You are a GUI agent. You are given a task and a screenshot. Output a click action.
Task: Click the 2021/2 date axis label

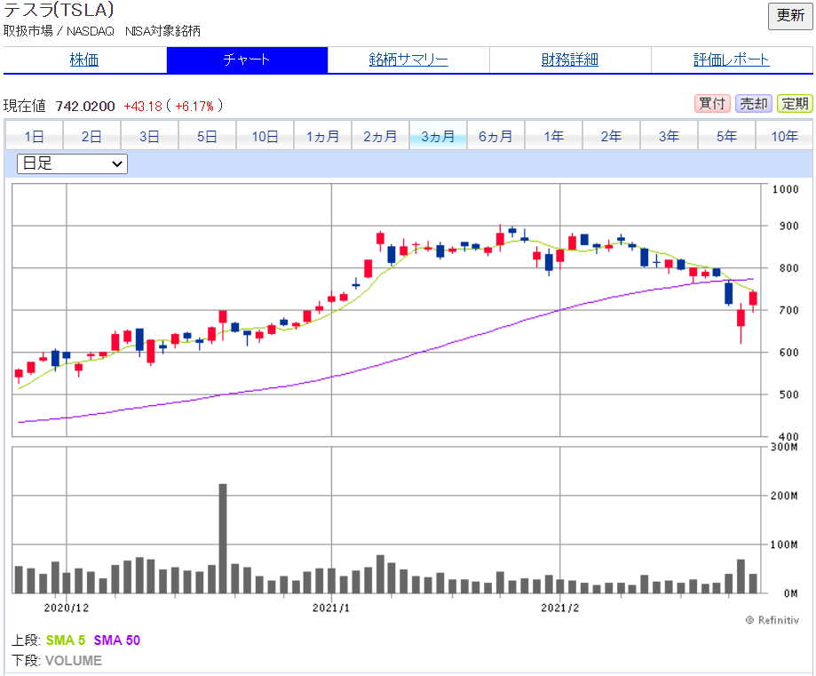tap(560, 608)
